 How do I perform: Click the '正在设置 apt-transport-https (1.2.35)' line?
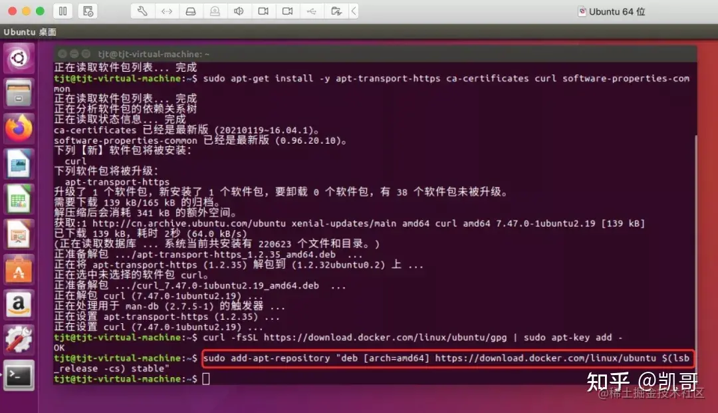click(x=167, y=317)
